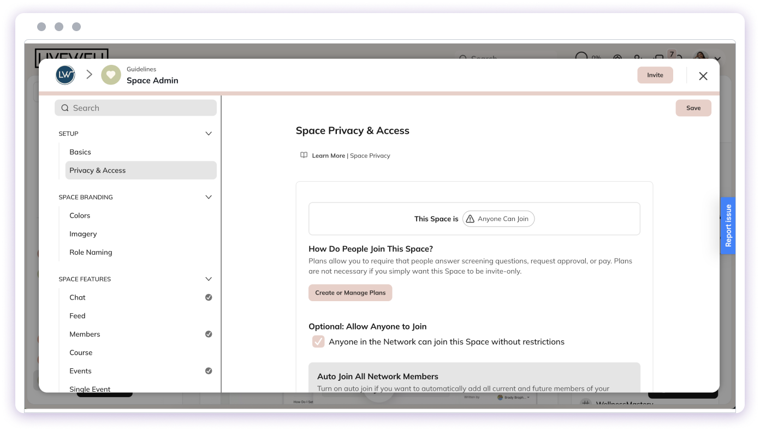Image resolution: width=760 pixels, height=431 pixels.
Task: Click the book icon beside Learn More
Action: [x=304, y=155]
